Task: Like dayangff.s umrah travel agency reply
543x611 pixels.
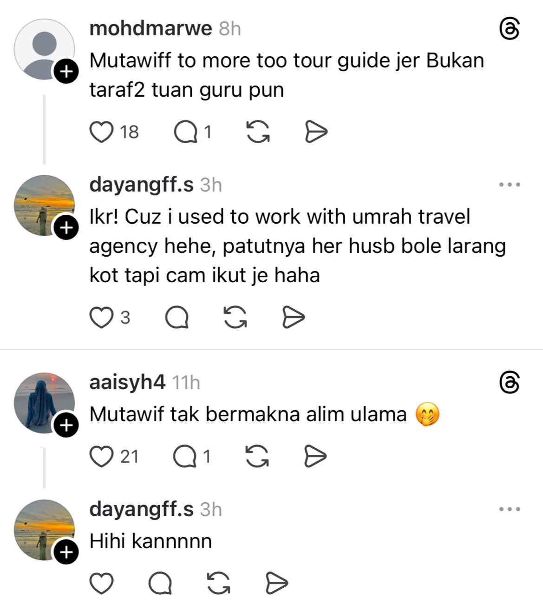Action: 101,318
